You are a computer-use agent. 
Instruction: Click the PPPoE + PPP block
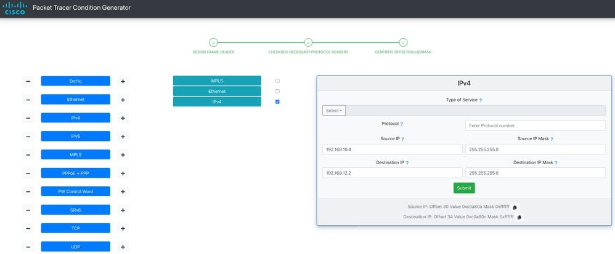tap(76, 173)
